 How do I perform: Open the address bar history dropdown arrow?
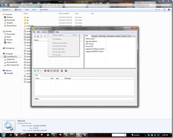[x=134, y=5]
